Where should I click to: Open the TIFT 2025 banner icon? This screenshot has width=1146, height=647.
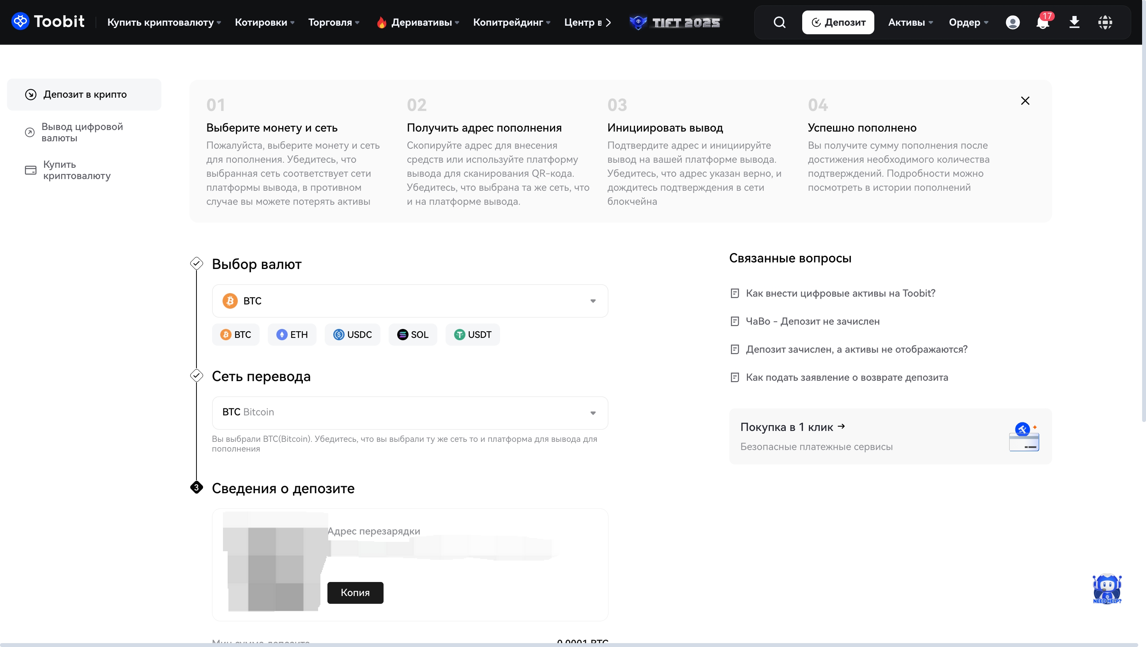click(x=675, y=22)
